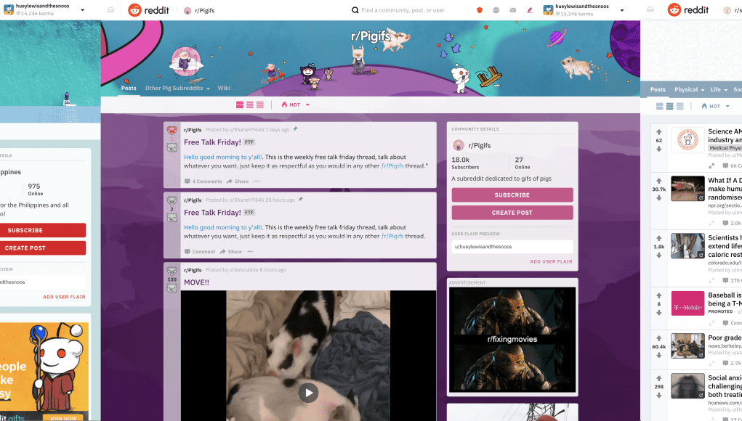Open the Pigifs window user account dropdown arrow
This screenshot has width=742, height=421.
[x=622, y=10]
